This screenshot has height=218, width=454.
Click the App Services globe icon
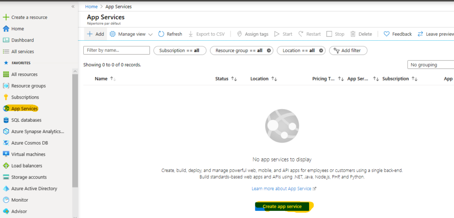(x=6, y=109)
